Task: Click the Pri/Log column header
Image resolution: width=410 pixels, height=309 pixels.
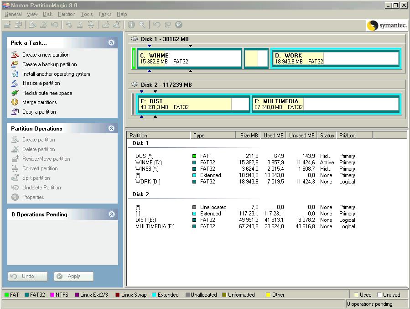Action: pyautogui.click(x=354, y=135)
